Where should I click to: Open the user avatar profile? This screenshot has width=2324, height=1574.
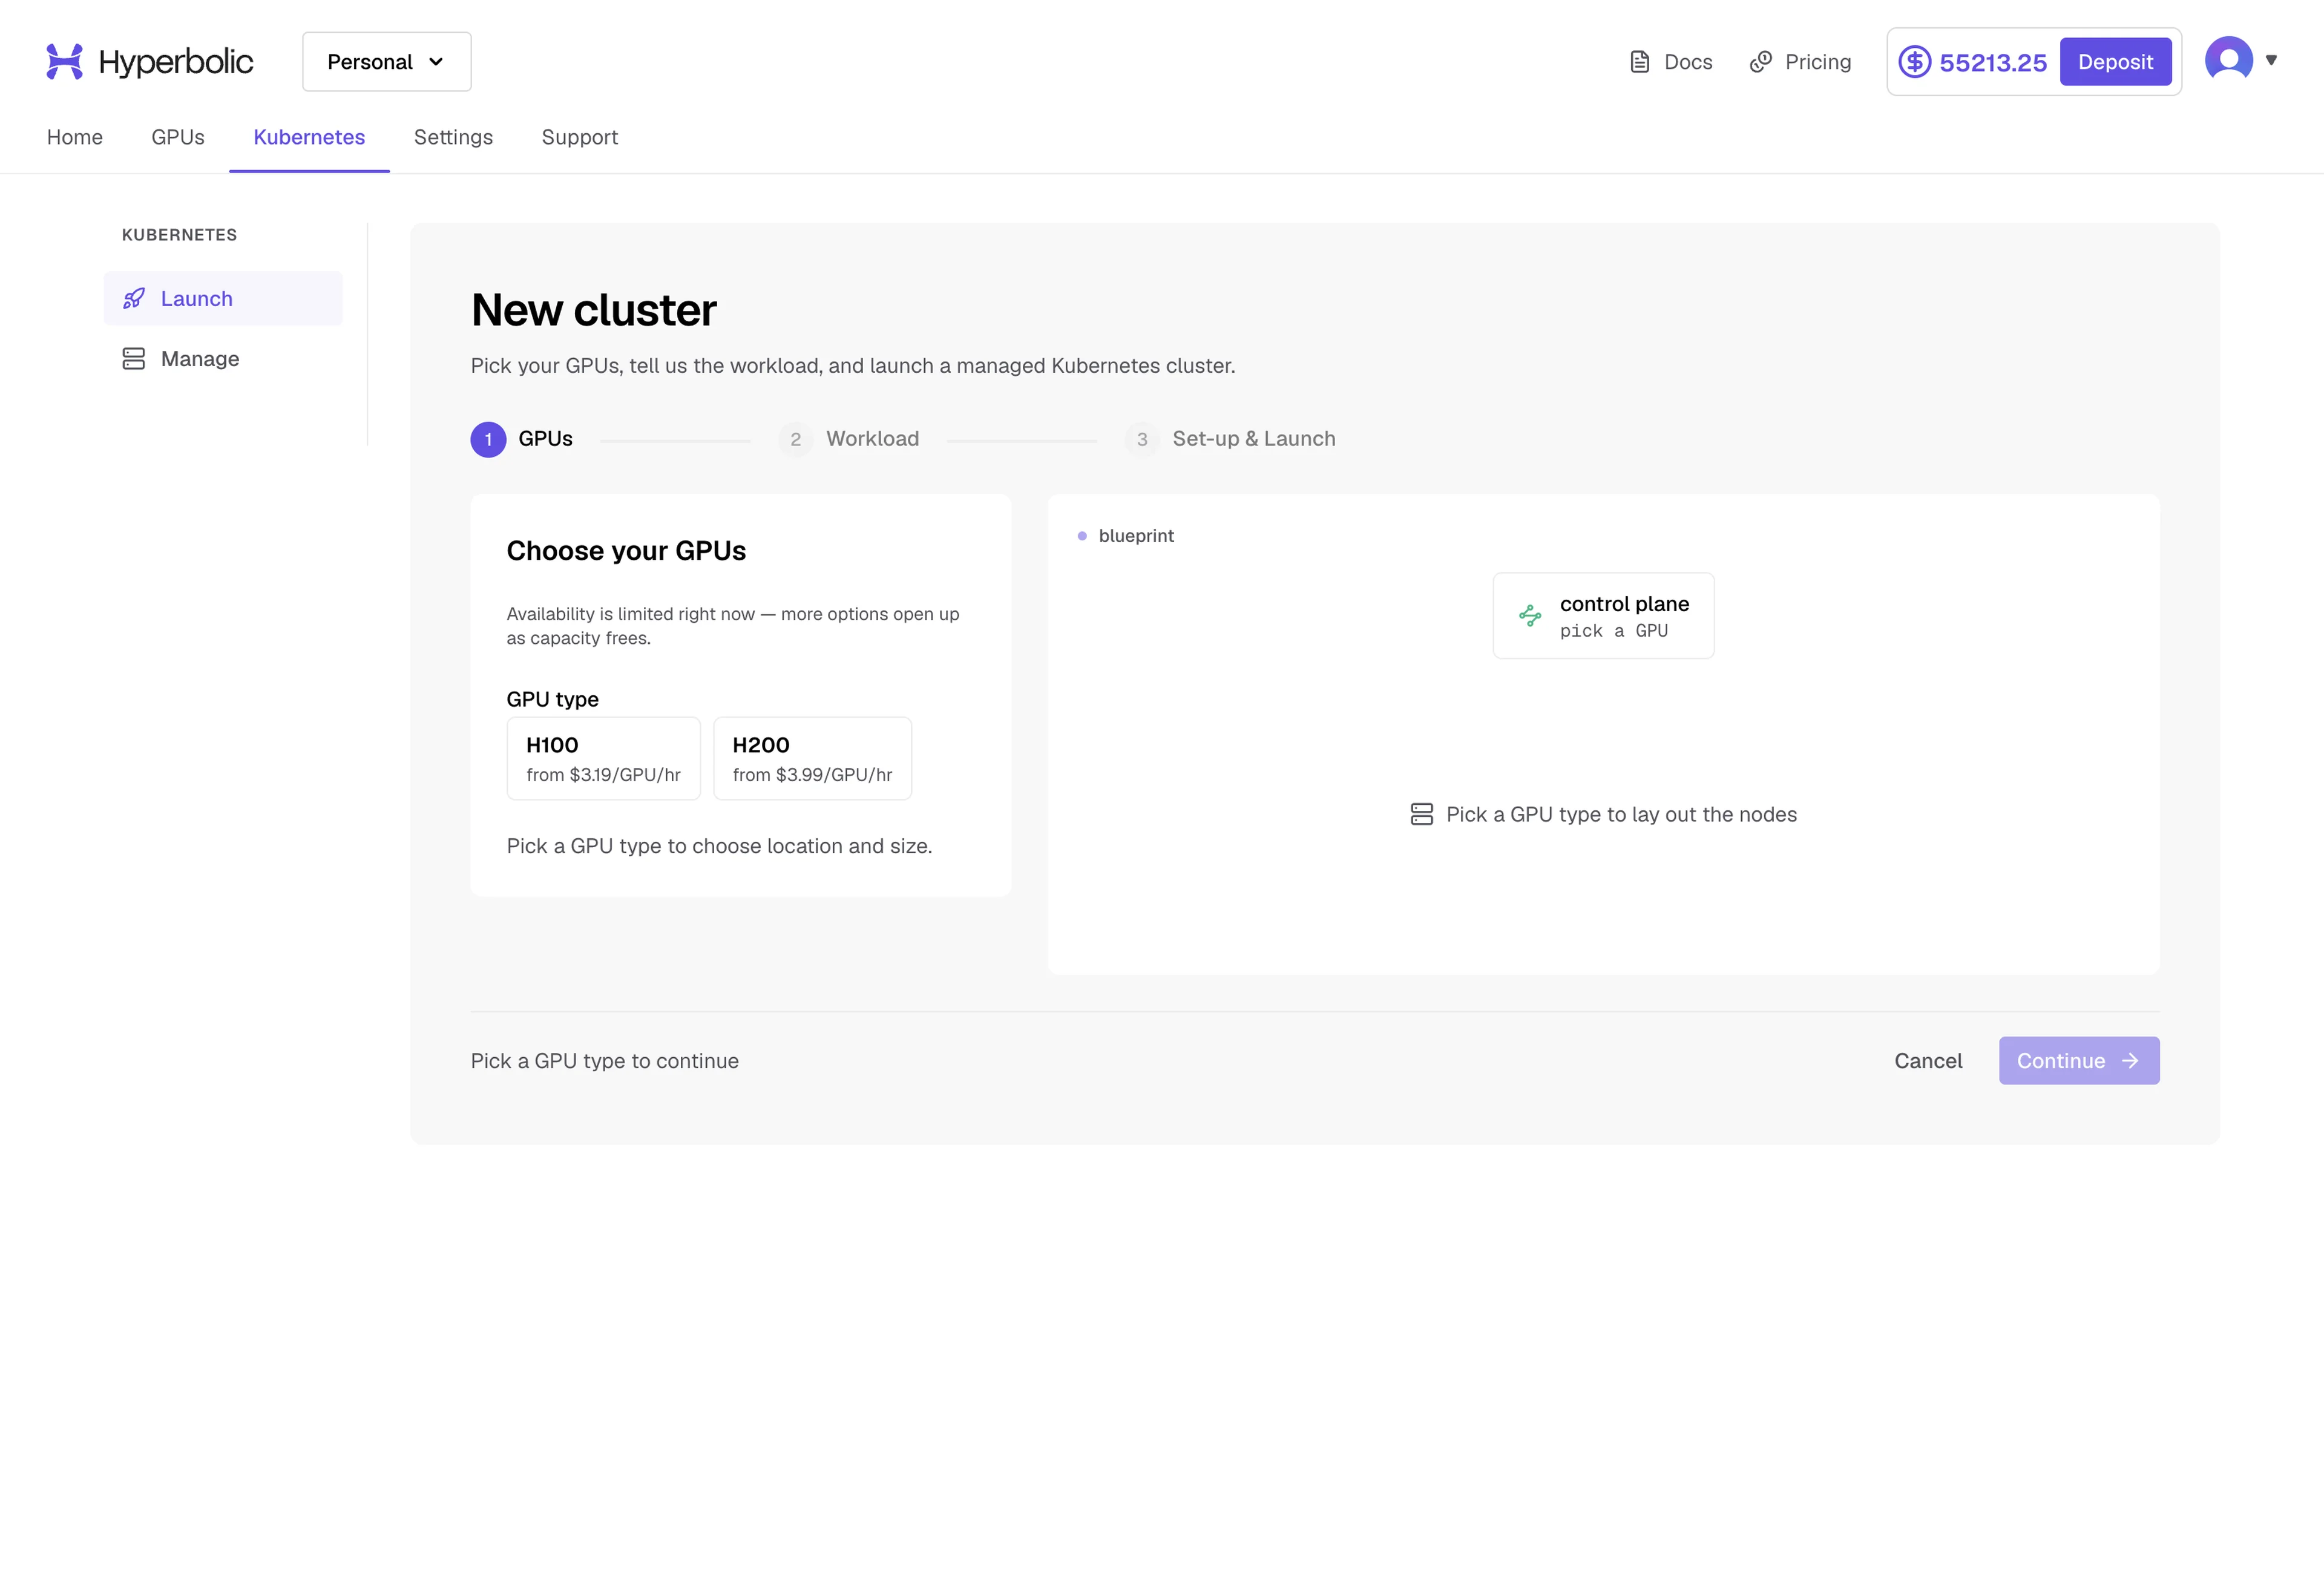[2229, 60]
